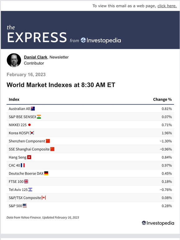This screenshot has width=180, height=240.
Task: Open Danial Clark author link
Action: coord(36,57)
